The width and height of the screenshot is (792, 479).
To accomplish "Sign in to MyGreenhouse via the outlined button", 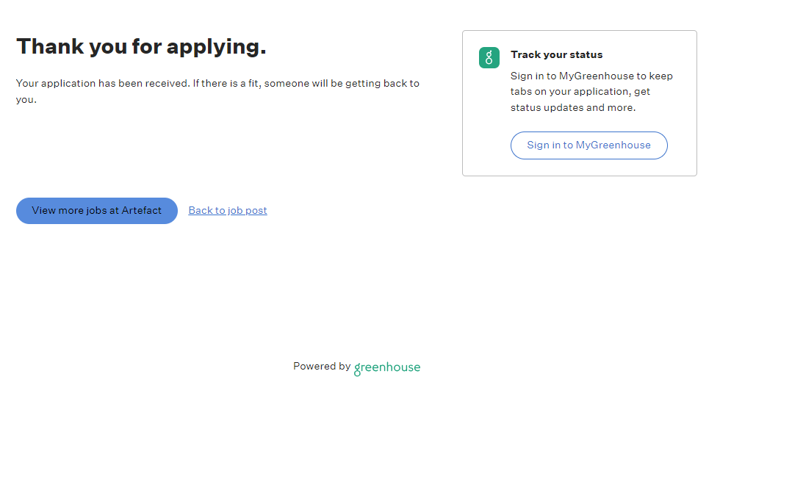I will click(x=589, y=145).
